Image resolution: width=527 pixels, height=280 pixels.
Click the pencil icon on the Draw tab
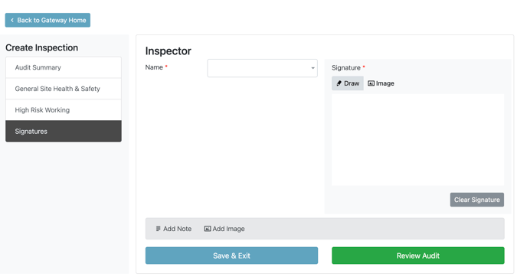click(x=339, y=83)
